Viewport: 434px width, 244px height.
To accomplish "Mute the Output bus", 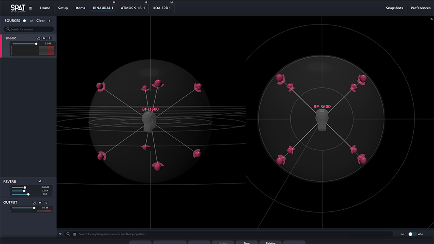I will tap(40, 203).
